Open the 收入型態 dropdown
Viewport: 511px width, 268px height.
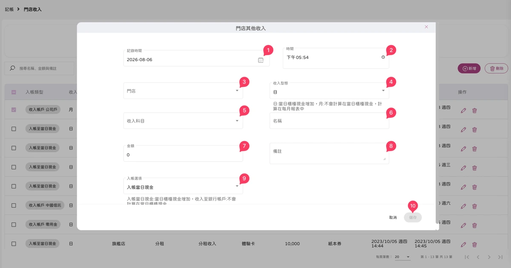pyautogui.click(x=329, y=91)
